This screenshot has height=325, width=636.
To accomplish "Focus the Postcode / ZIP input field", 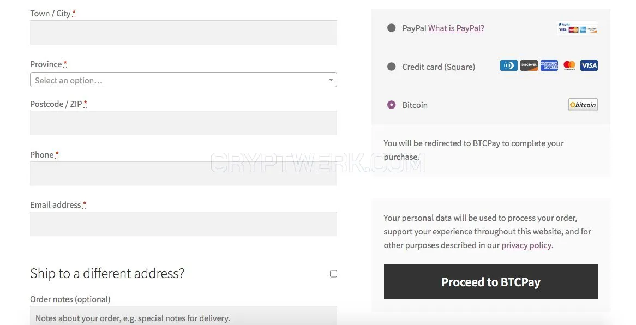I will (183, 123).
